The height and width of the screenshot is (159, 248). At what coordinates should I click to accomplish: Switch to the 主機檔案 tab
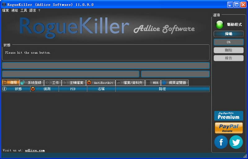[x=74, y=82]
